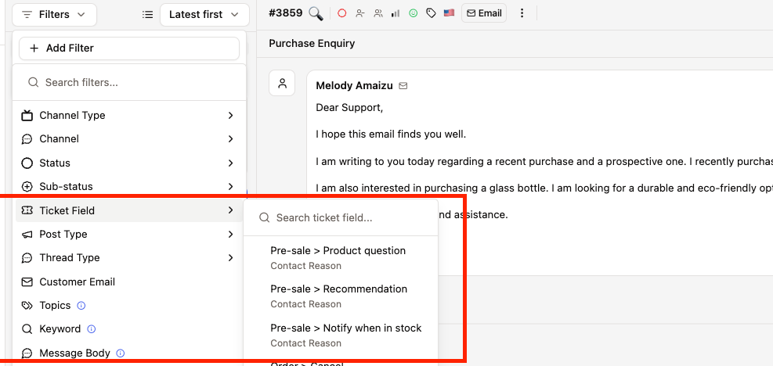Click the customer avatar icon
This screenshot has width=773, height=366.
(282, 83)
